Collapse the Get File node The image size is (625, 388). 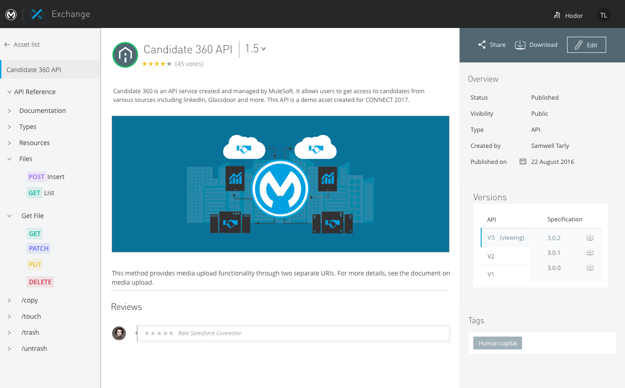[x=9, y=216]
